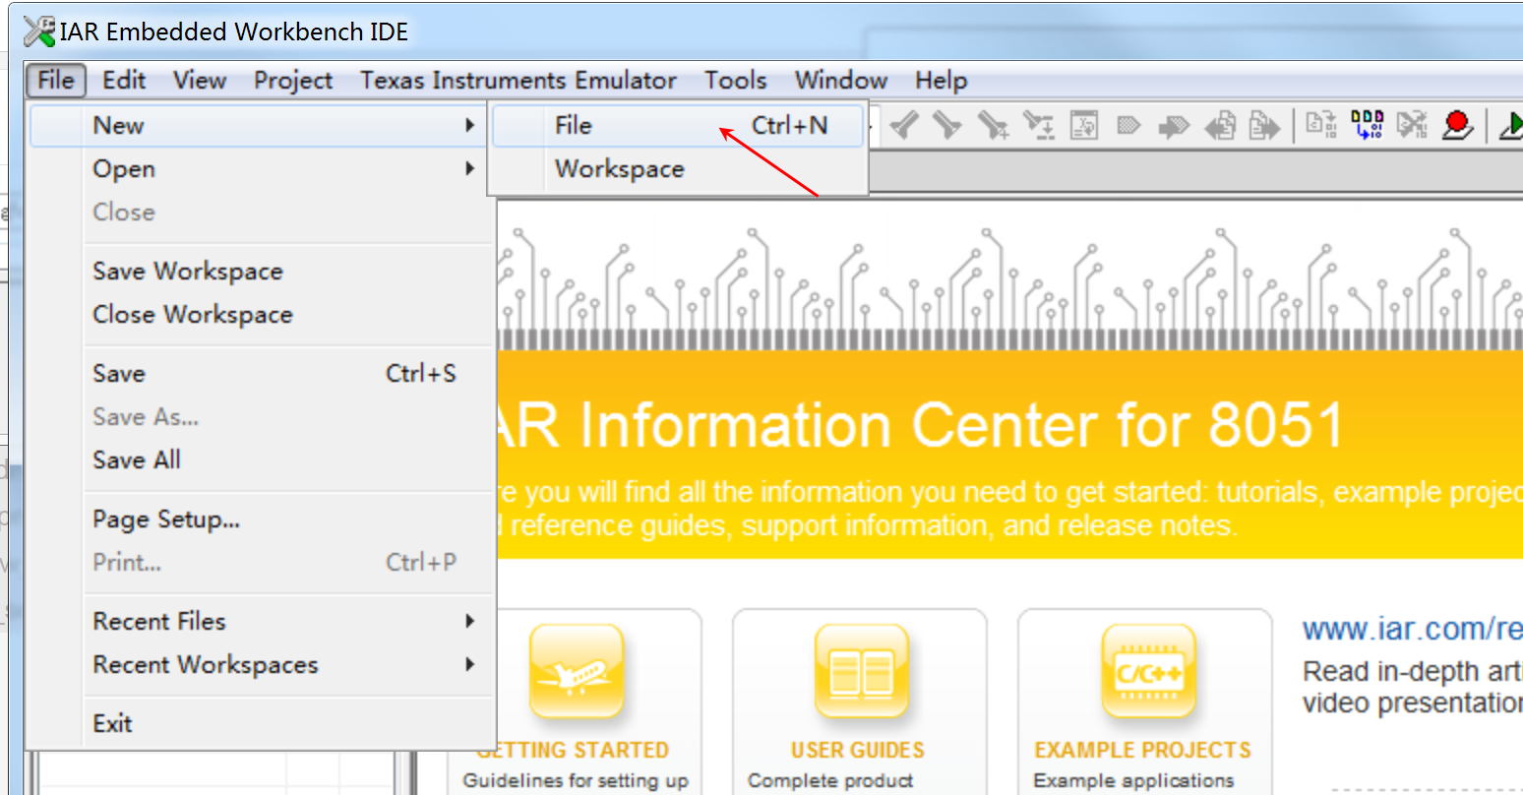Click the Go To line toolbar icon
The width and height of the screenshot is (1523, 795).
tap(1084, 125)
